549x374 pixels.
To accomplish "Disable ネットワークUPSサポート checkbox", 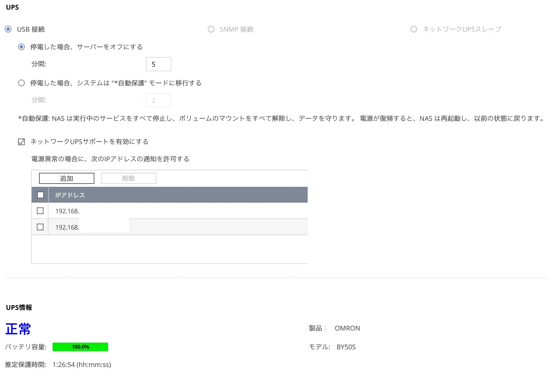I will tap(21, 141).
